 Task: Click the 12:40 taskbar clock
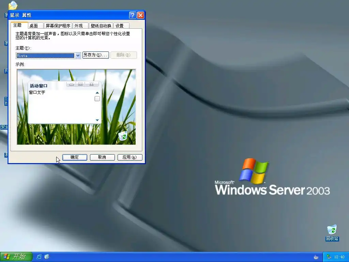click(339, 257)
